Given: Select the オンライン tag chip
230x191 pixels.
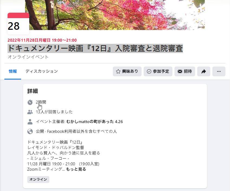Looking at the screenshot, I should click(x=38, y=179).
